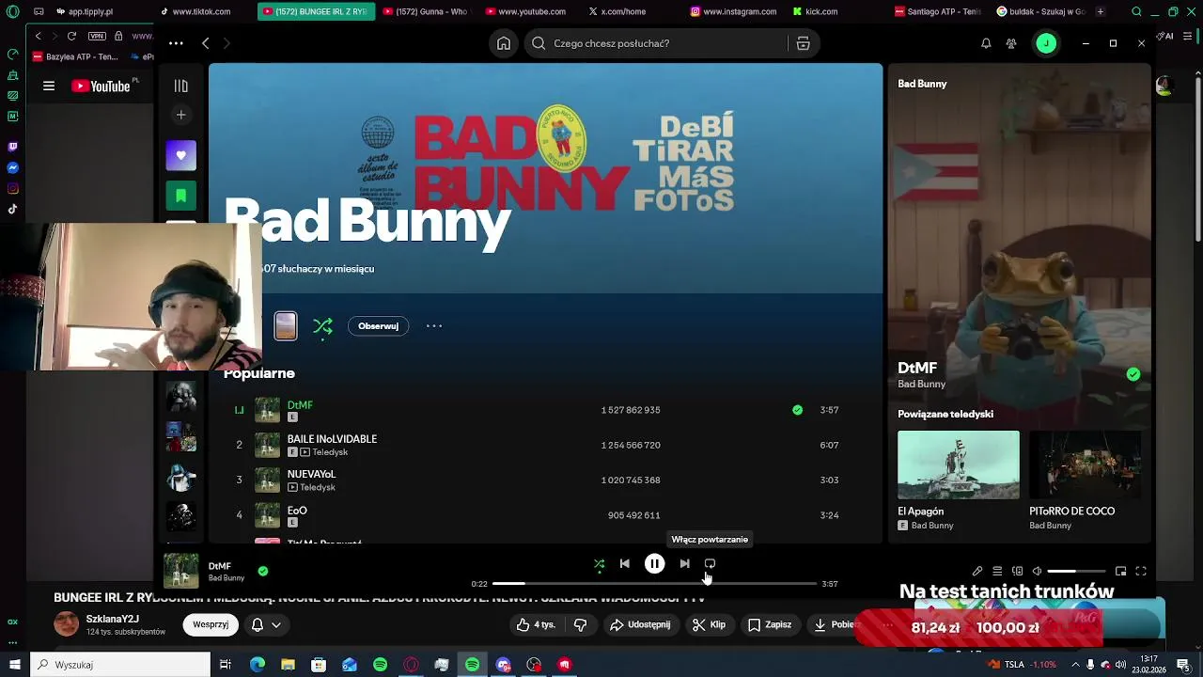
Task: Pause the current song
Action: coord(655,564)
